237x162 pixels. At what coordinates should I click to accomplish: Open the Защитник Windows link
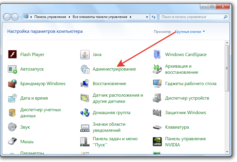[185, 113]
